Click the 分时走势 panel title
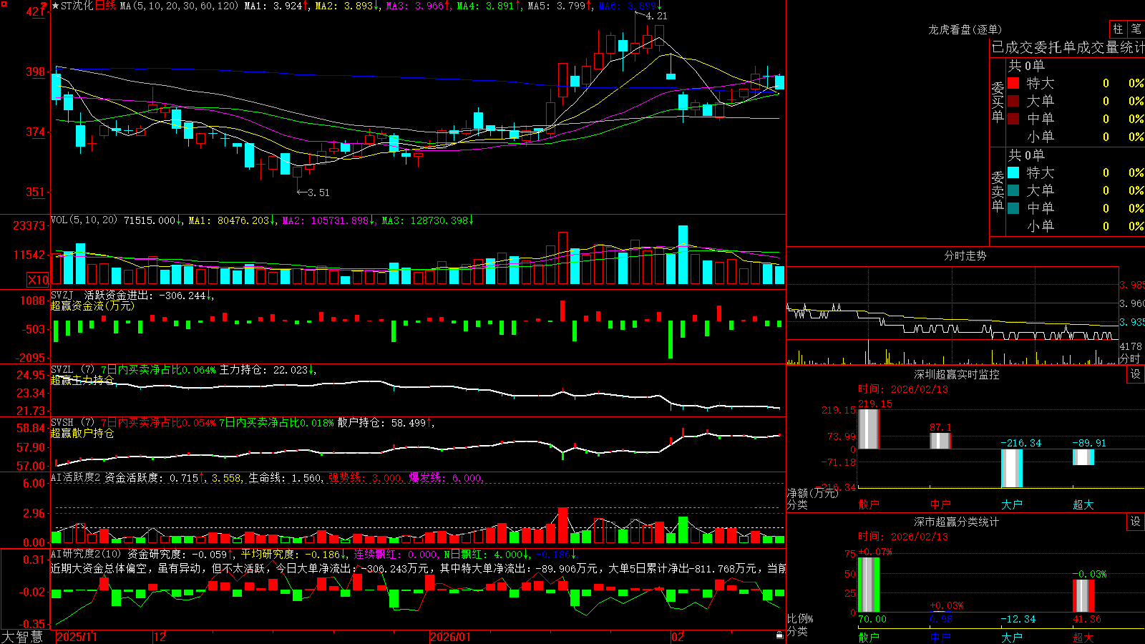The height and width of the screenshot is (644, 1145). (965, 255)
